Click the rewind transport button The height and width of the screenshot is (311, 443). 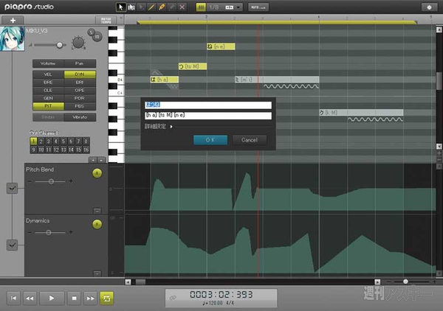[30, 298]
